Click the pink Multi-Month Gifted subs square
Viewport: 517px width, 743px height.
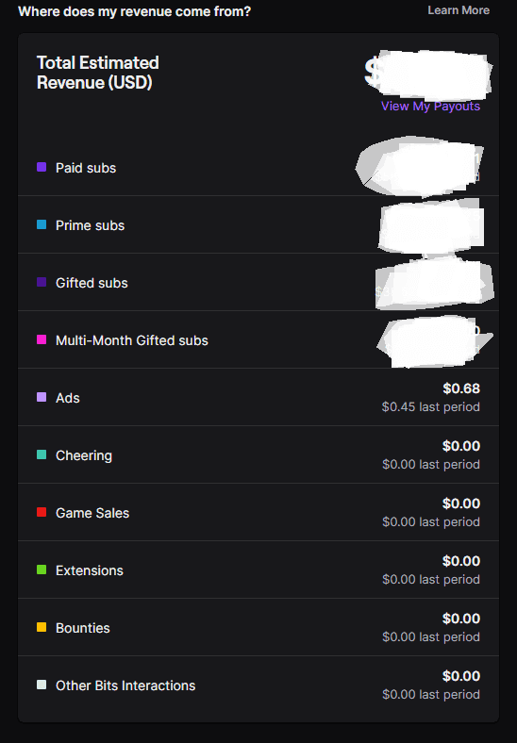(x=42, y=339)
